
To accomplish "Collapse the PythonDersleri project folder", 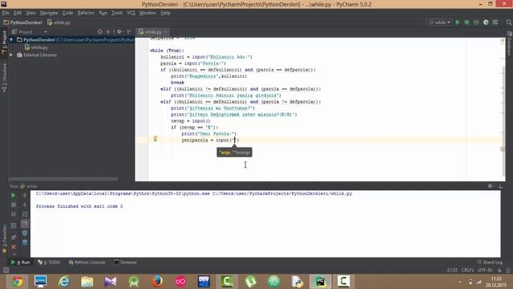I will pos(11,39).
